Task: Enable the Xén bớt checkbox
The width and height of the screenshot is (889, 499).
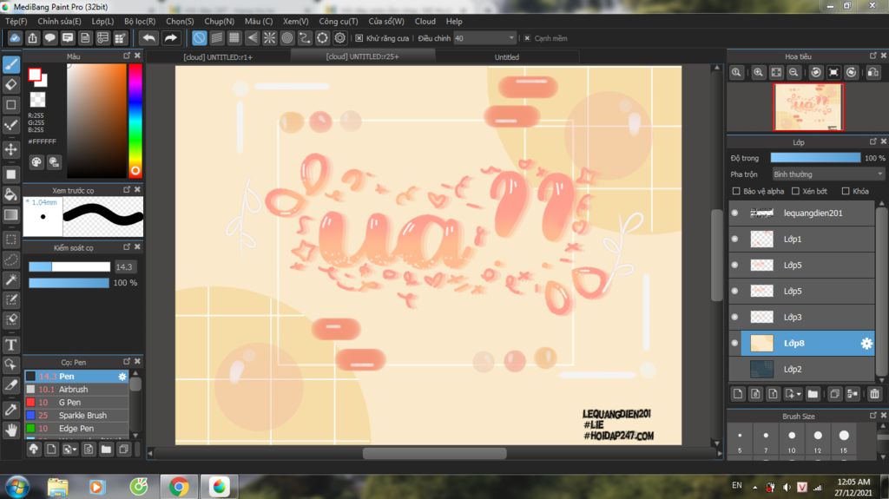Action: (x=795, y=191)
